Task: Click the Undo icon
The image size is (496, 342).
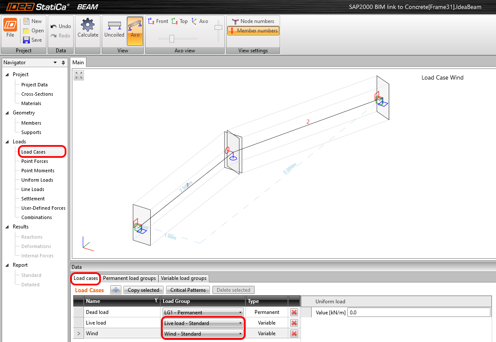Action: point(60,26)
